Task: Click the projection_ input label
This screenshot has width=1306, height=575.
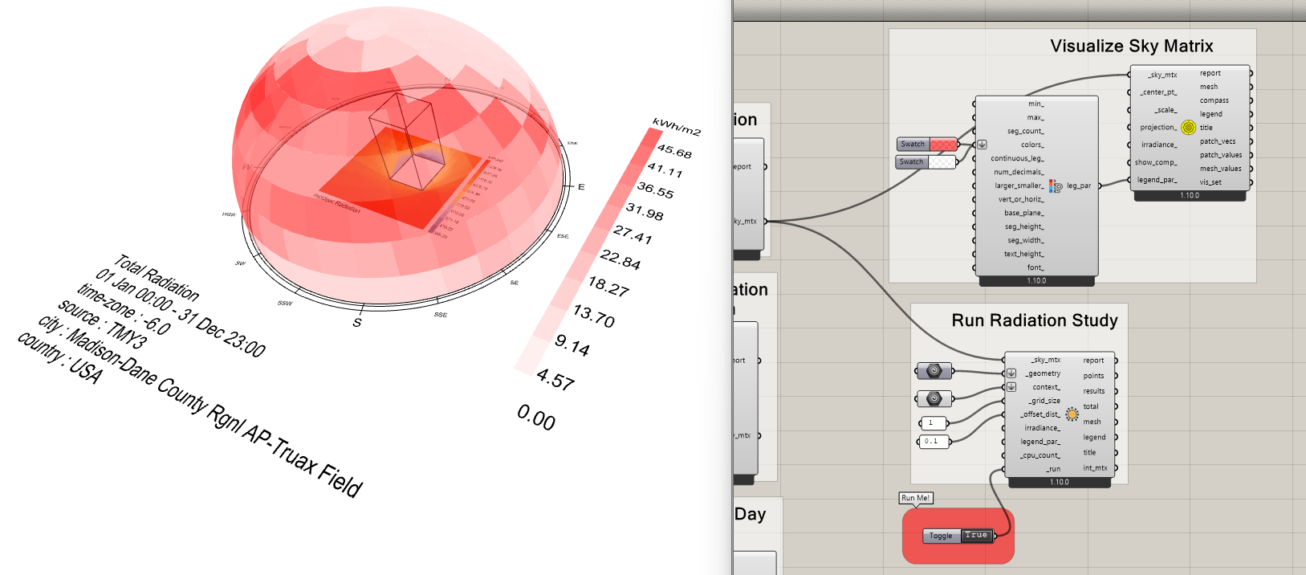Action: click(1157, 128)
